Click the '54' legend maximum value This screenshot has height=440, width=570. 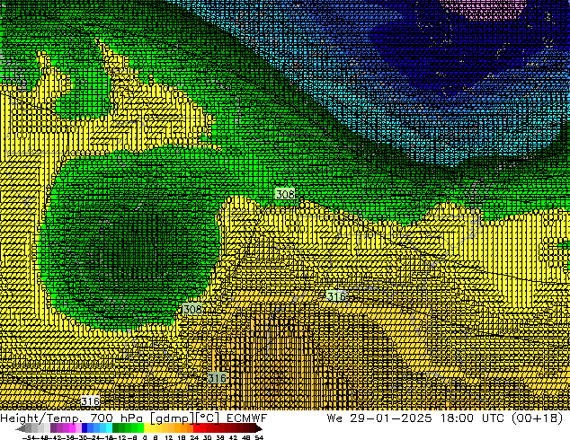pos(259,437)
